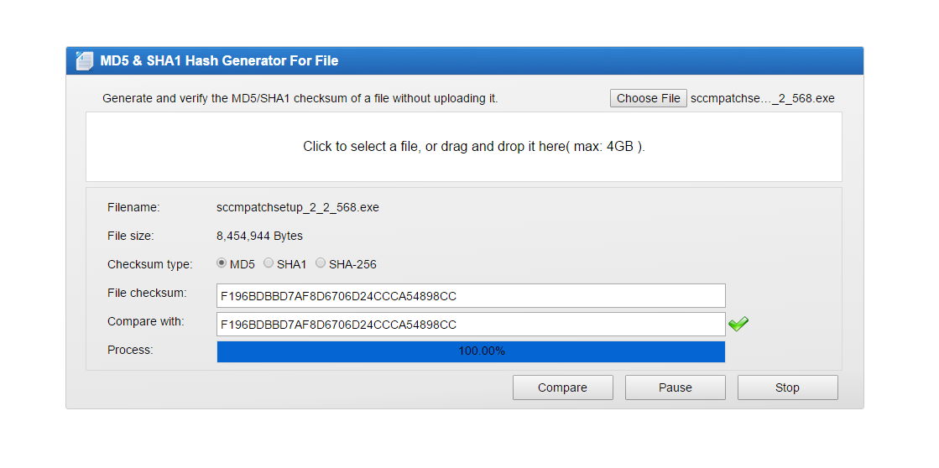Stop the hash generation

787,387
